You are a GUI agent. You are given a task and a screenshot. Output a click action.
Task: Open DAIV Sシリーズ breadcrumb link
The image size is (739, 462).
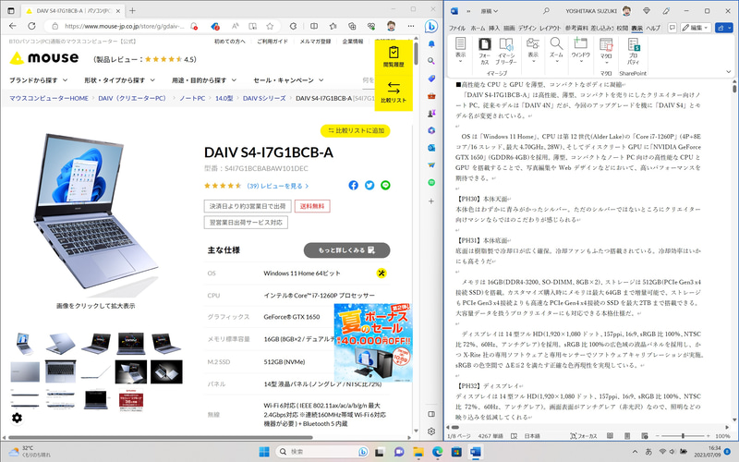[x=264, y=98]
